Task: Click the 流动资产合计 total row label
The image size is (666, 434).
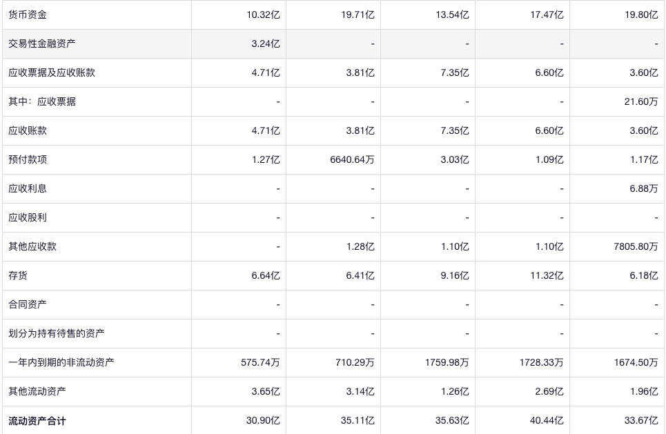Action: point(37,420)
